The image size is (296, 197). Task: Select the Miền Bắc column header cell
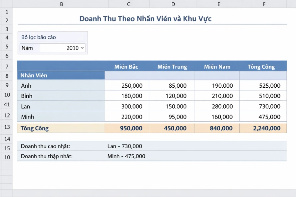point(126,66)
